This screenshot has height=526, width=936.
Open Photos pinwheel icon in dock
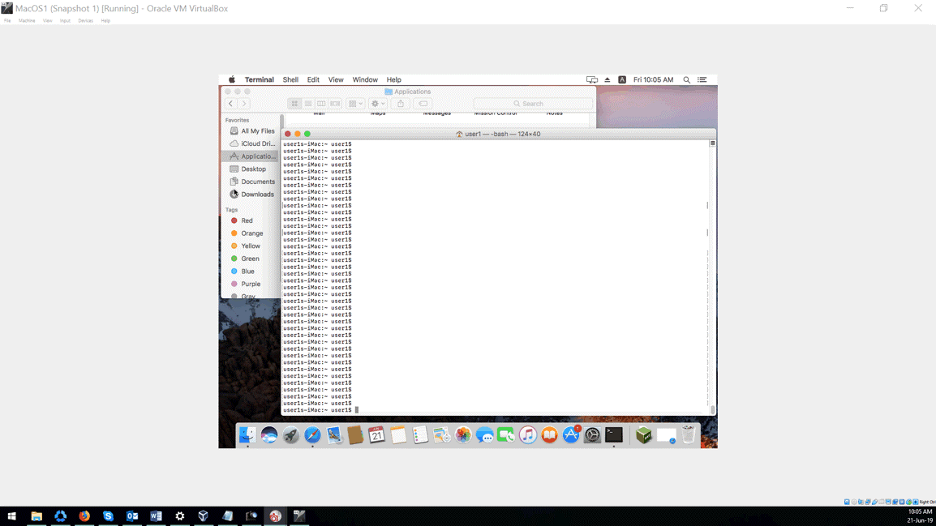[x=463, y=434]
